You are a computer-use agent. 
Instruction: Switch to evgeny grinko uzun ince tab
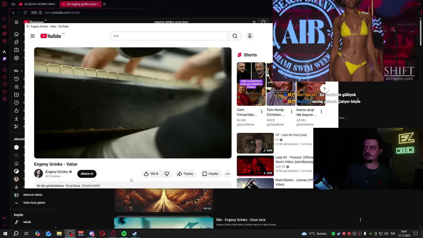pos(80,4)
